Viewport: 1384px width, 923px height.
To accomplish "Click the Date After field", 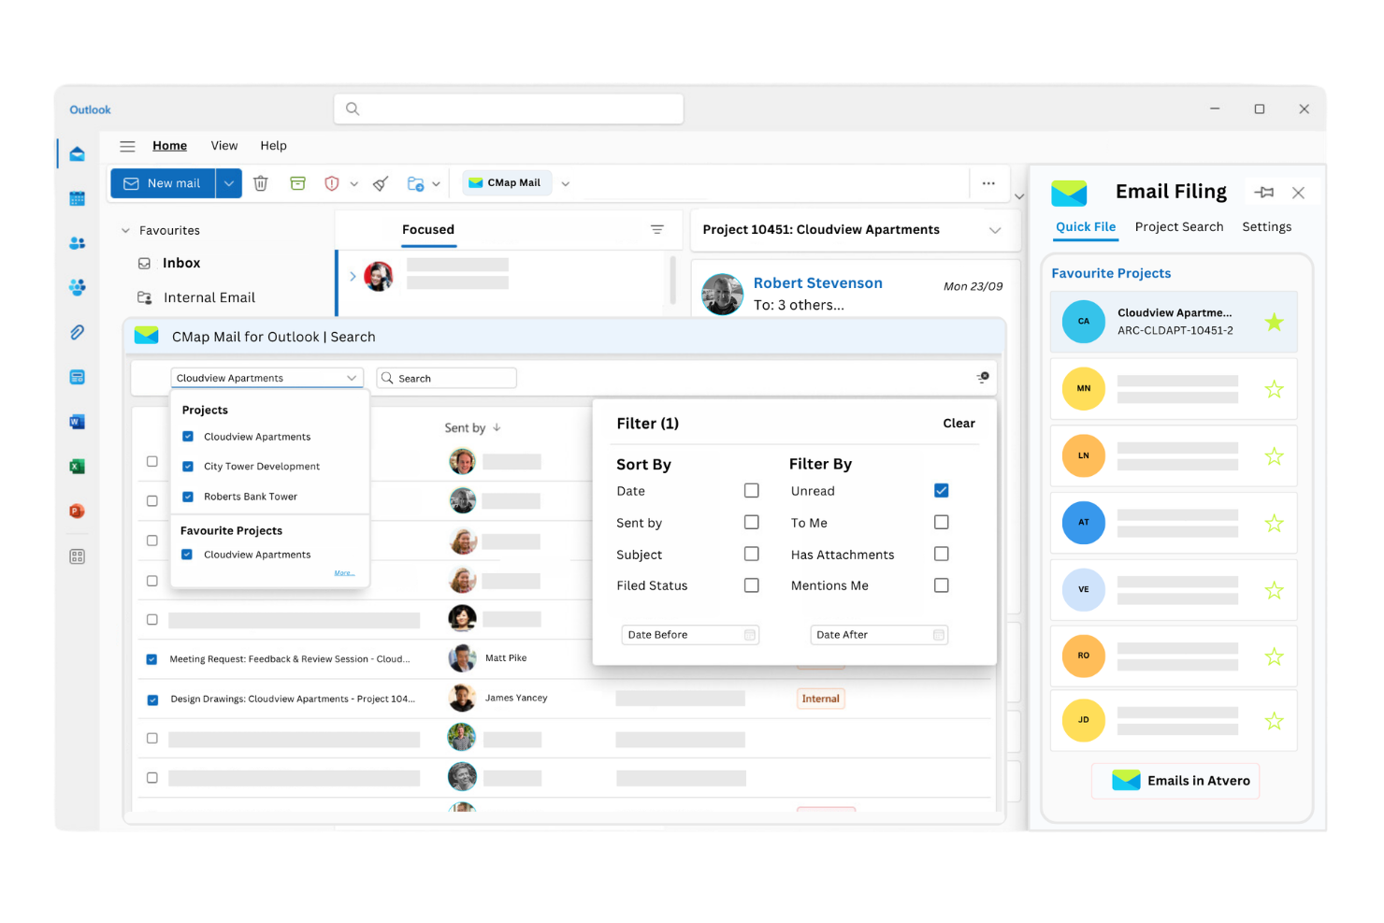I will (x=879, y=635).
